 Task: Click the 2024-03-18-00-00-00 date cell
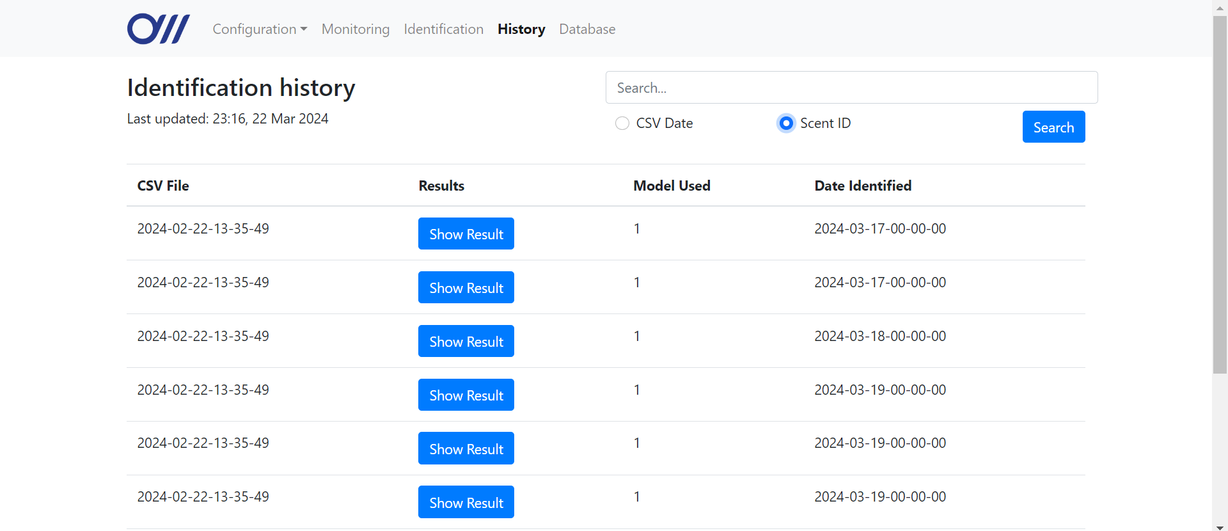[880, 336]
